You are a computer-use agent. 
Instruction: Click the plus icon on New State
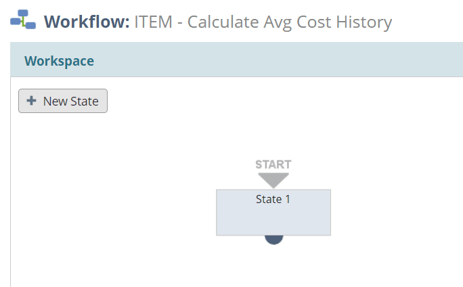[x=31, y=101]
